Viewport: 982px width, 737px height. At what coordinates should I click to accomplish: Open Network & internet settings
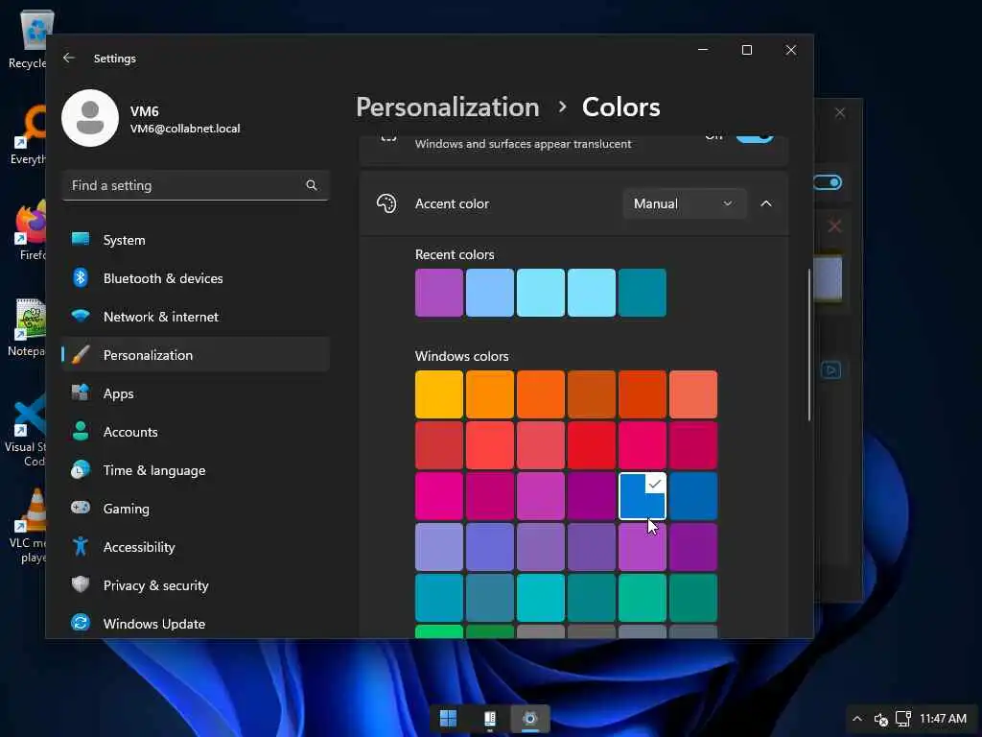click(x=196, y=316)
